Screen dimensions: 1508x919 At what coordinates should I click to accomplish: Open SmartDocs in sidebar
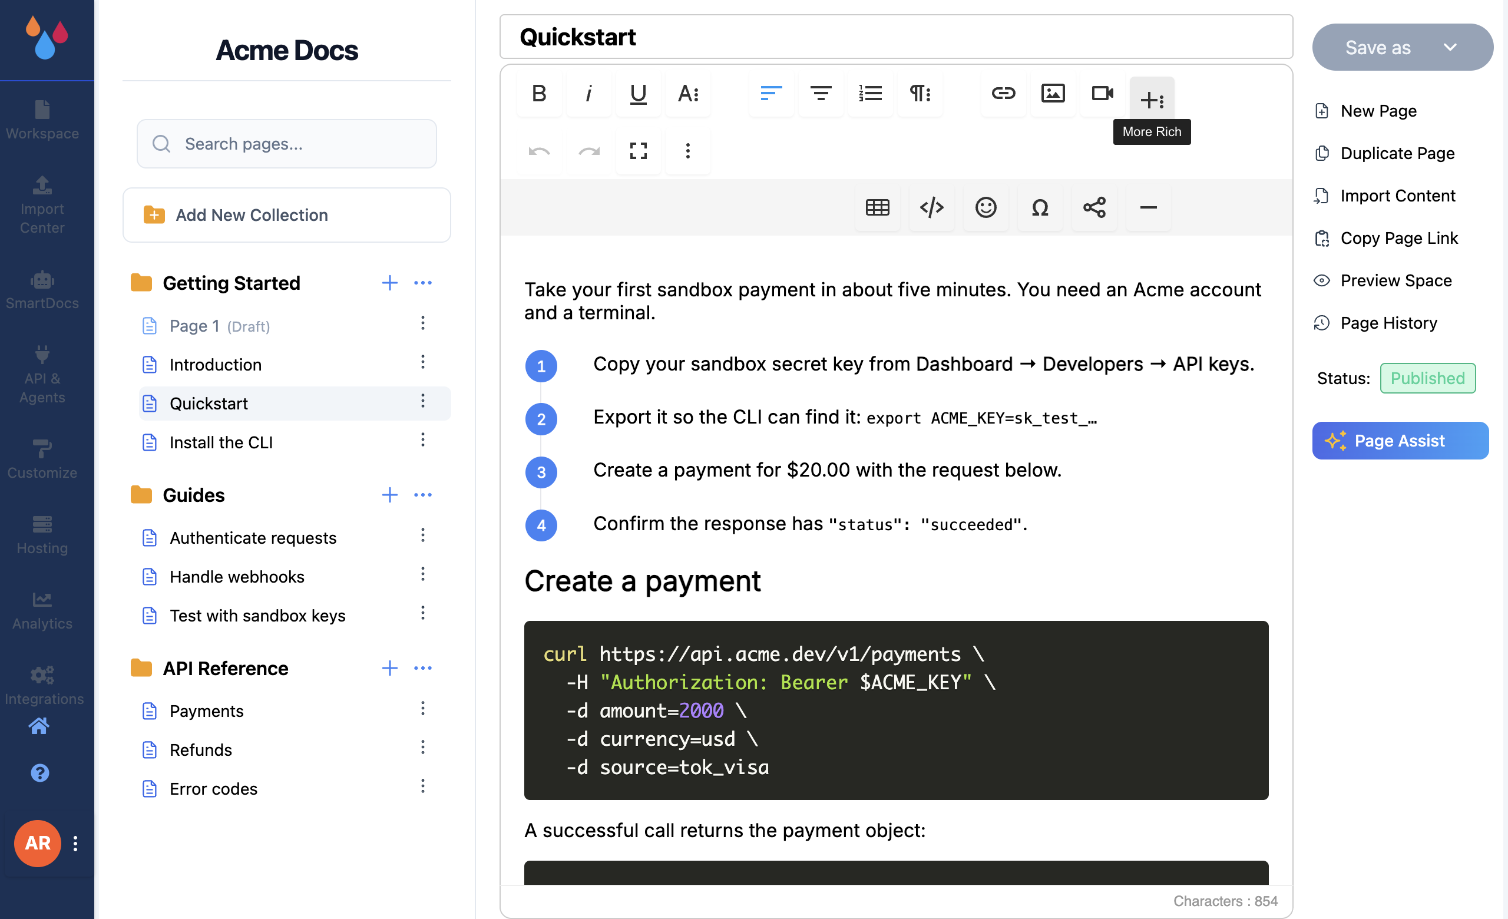tap(42, 290)
